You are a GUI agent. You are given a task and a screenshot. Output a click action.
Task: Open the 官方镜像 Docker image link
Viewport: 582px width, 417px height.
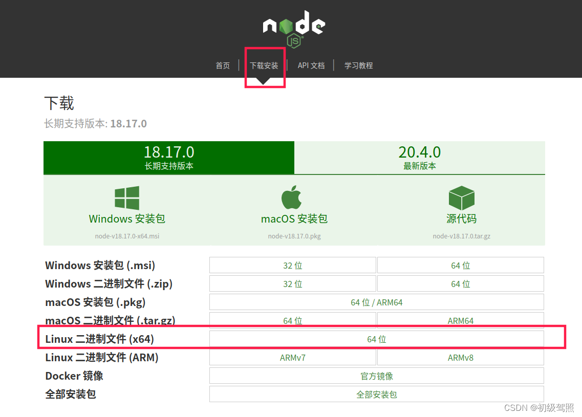tap(376, 376)
